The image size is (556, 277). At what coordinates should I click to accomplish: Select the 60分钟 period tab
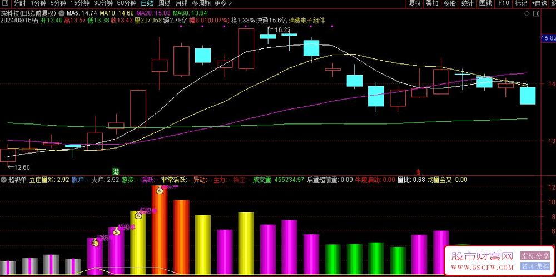pos(127,3)
